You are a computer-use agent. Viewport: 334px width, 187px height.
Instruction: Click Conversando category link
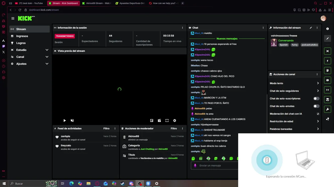[x=286, y=41]
